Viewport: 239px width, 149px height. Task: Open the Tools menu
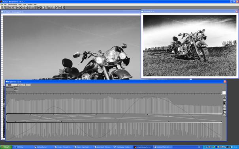24,5
